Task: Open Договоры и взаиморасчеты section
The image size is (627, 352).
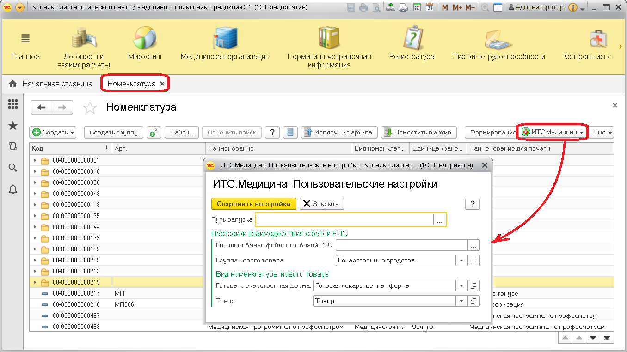Action: pos(84,48)
